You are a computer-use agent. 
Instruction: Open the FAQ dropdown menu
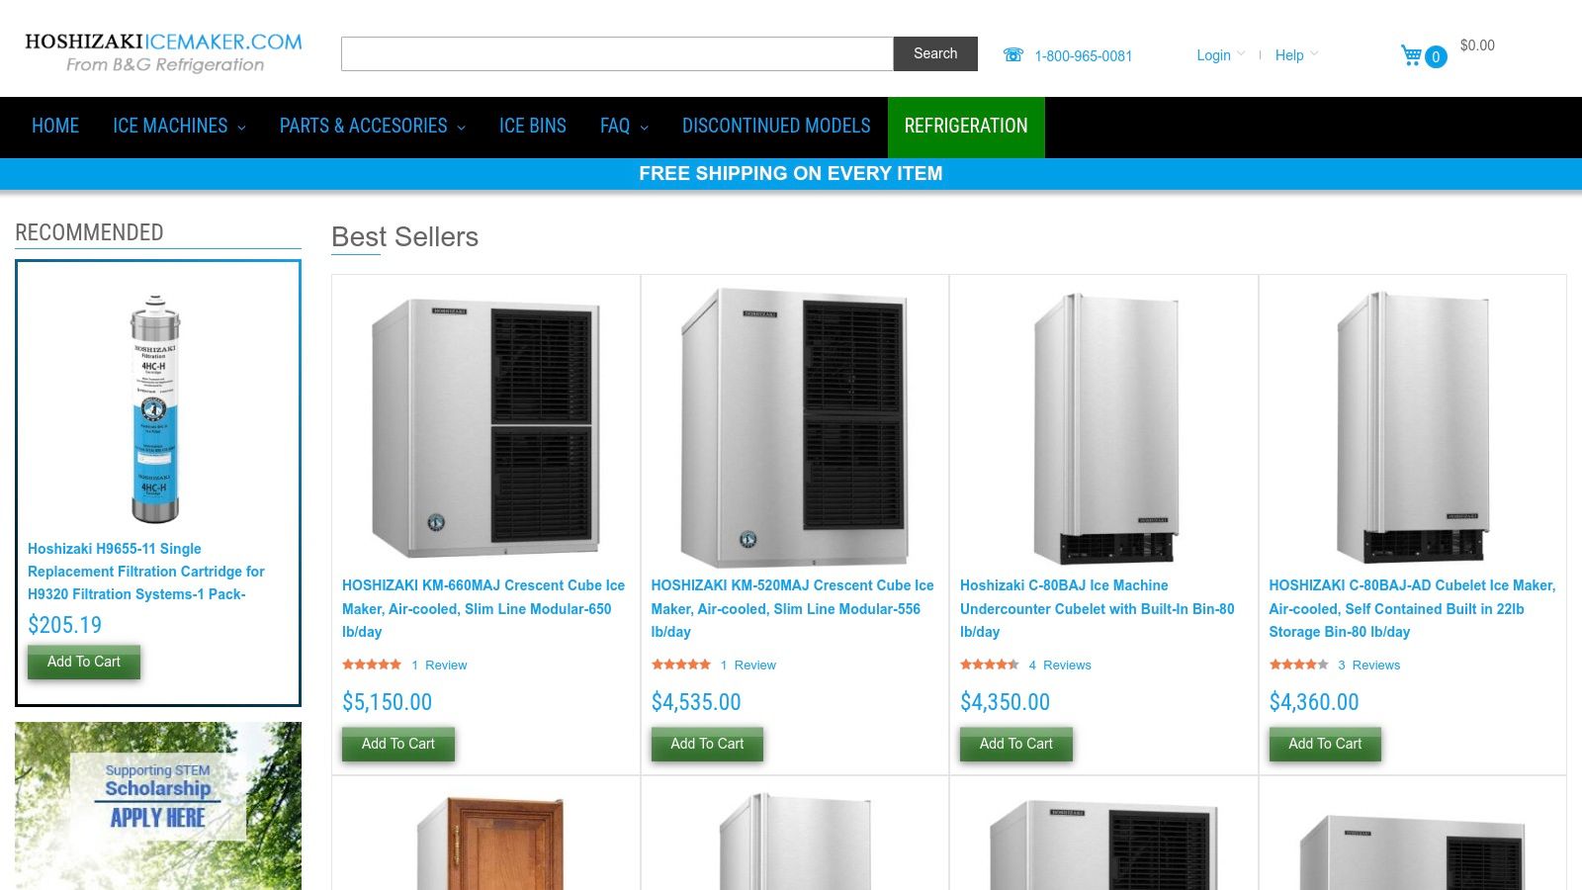624,127
